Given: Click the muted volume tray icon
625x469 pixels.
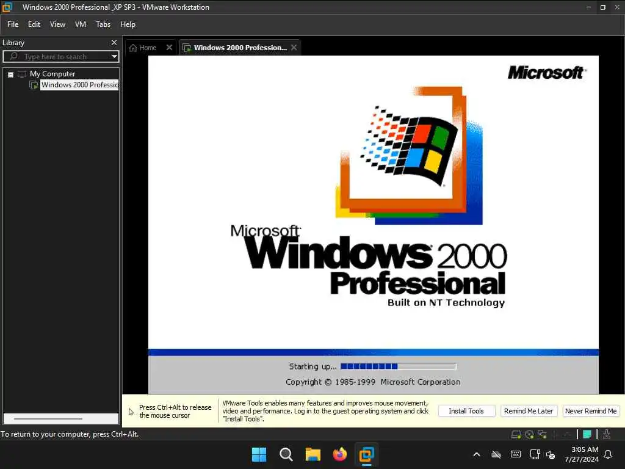Looking at the screenshot, I should (x=551, y=454).
